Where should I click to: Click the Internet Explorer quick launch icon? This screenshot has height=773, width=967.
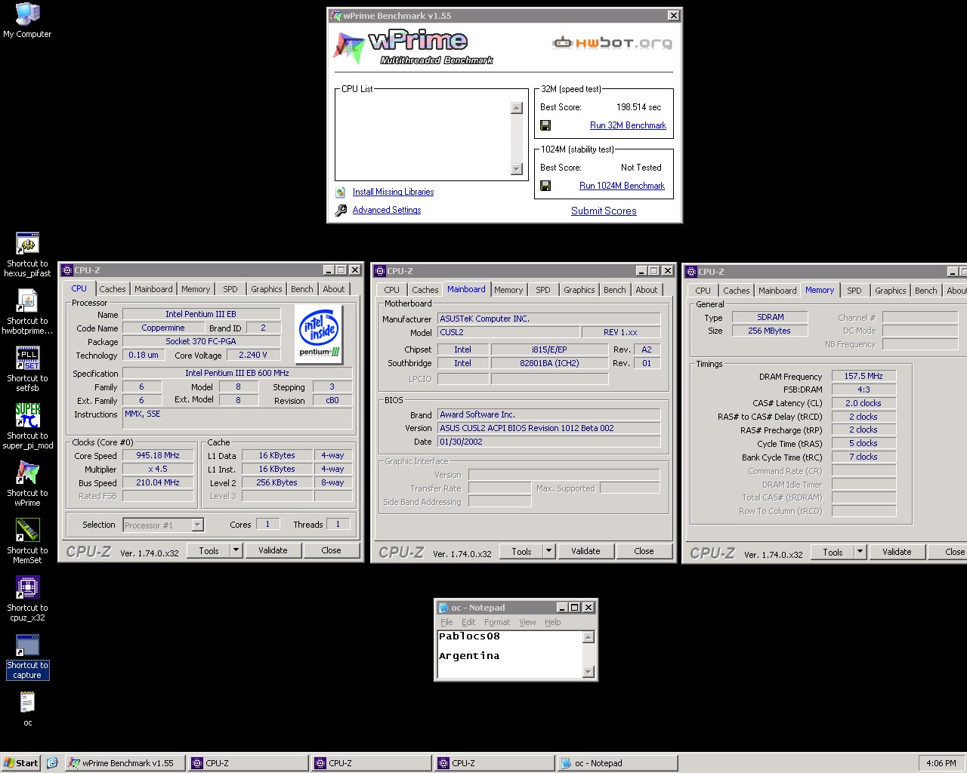(52, 763)
